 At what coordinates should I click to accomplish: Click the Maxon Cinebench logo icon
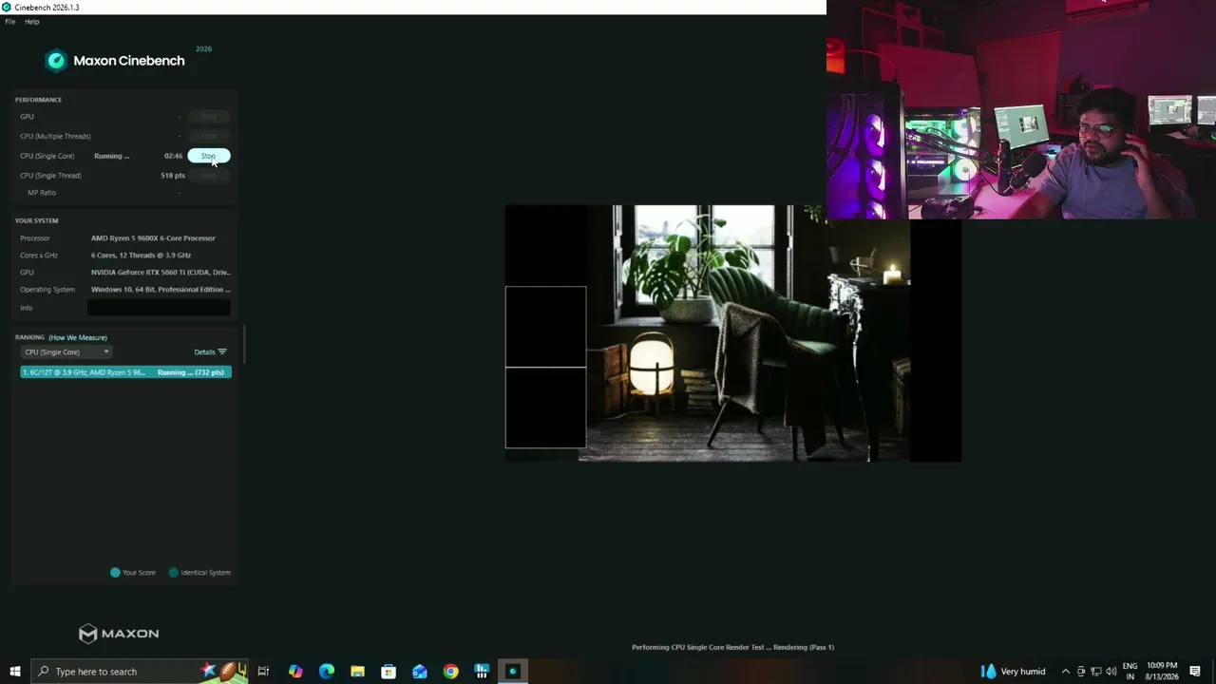click(x=56, y=61)
